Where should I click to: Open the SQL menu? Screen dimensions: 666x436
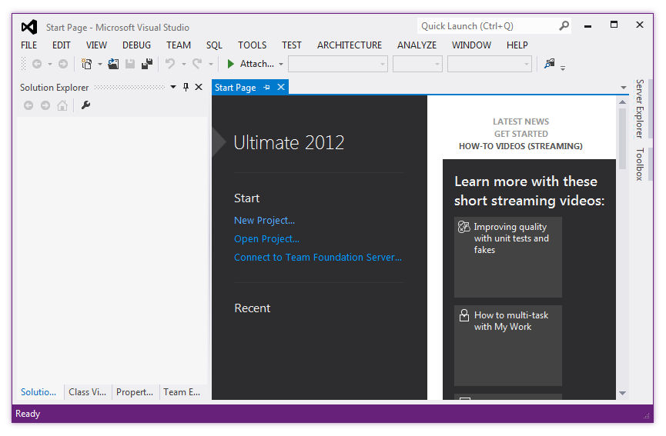point(214,45)
